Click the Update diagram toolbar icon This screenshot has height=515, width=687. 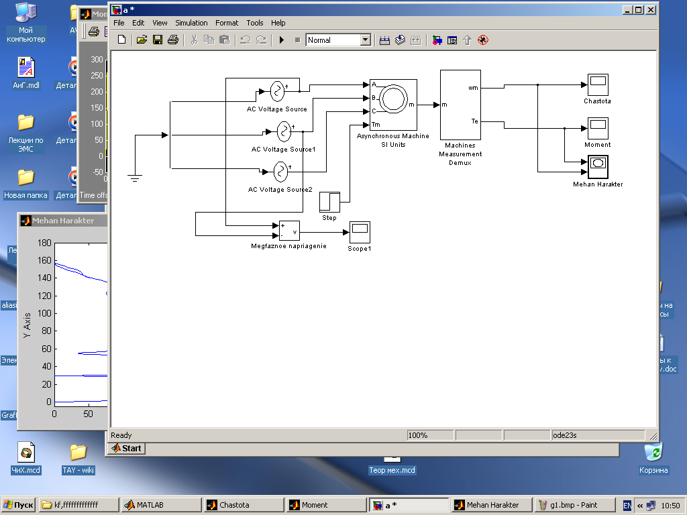pos(416,40)
